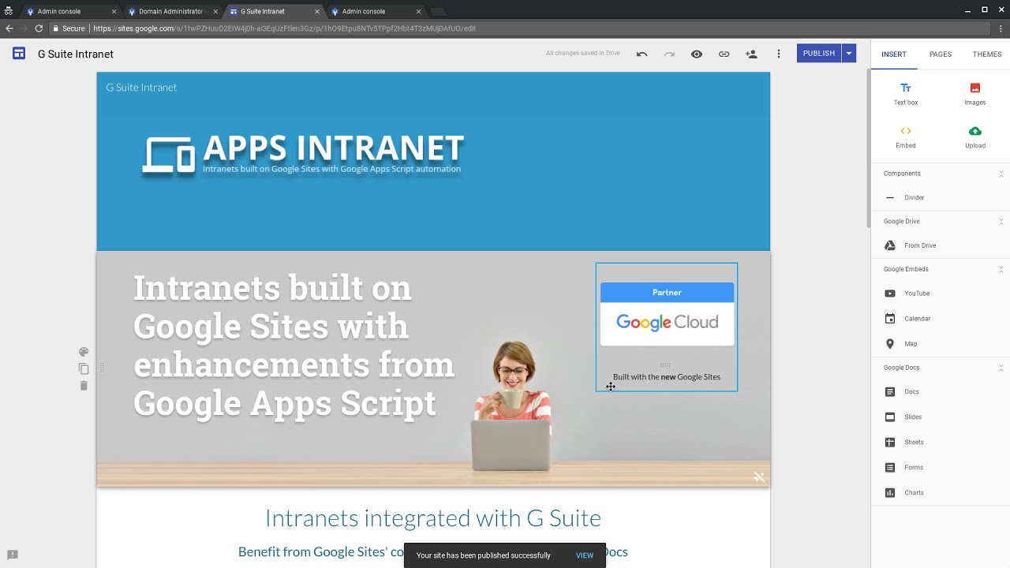Viewport: 1010px width, 568px height.
Task: Insert a Text box
Action: (906, 94)
